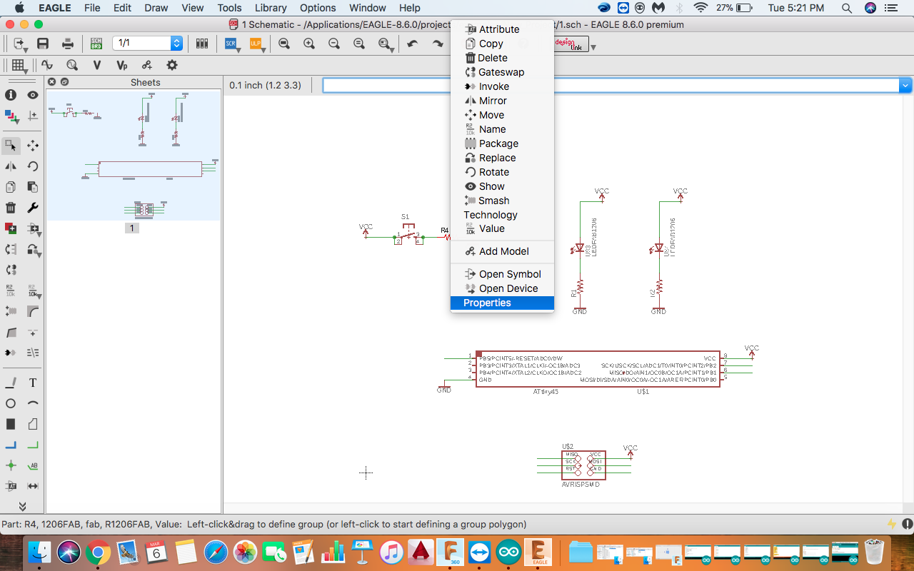
Task: Undock the Sheets panel float button
Action: click(64, 82)
